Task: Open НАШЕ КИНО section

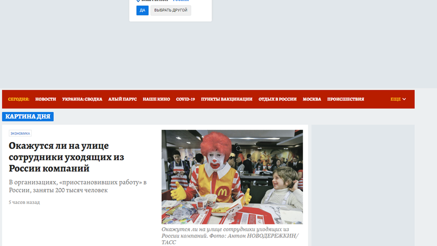Action: [156, 99]
